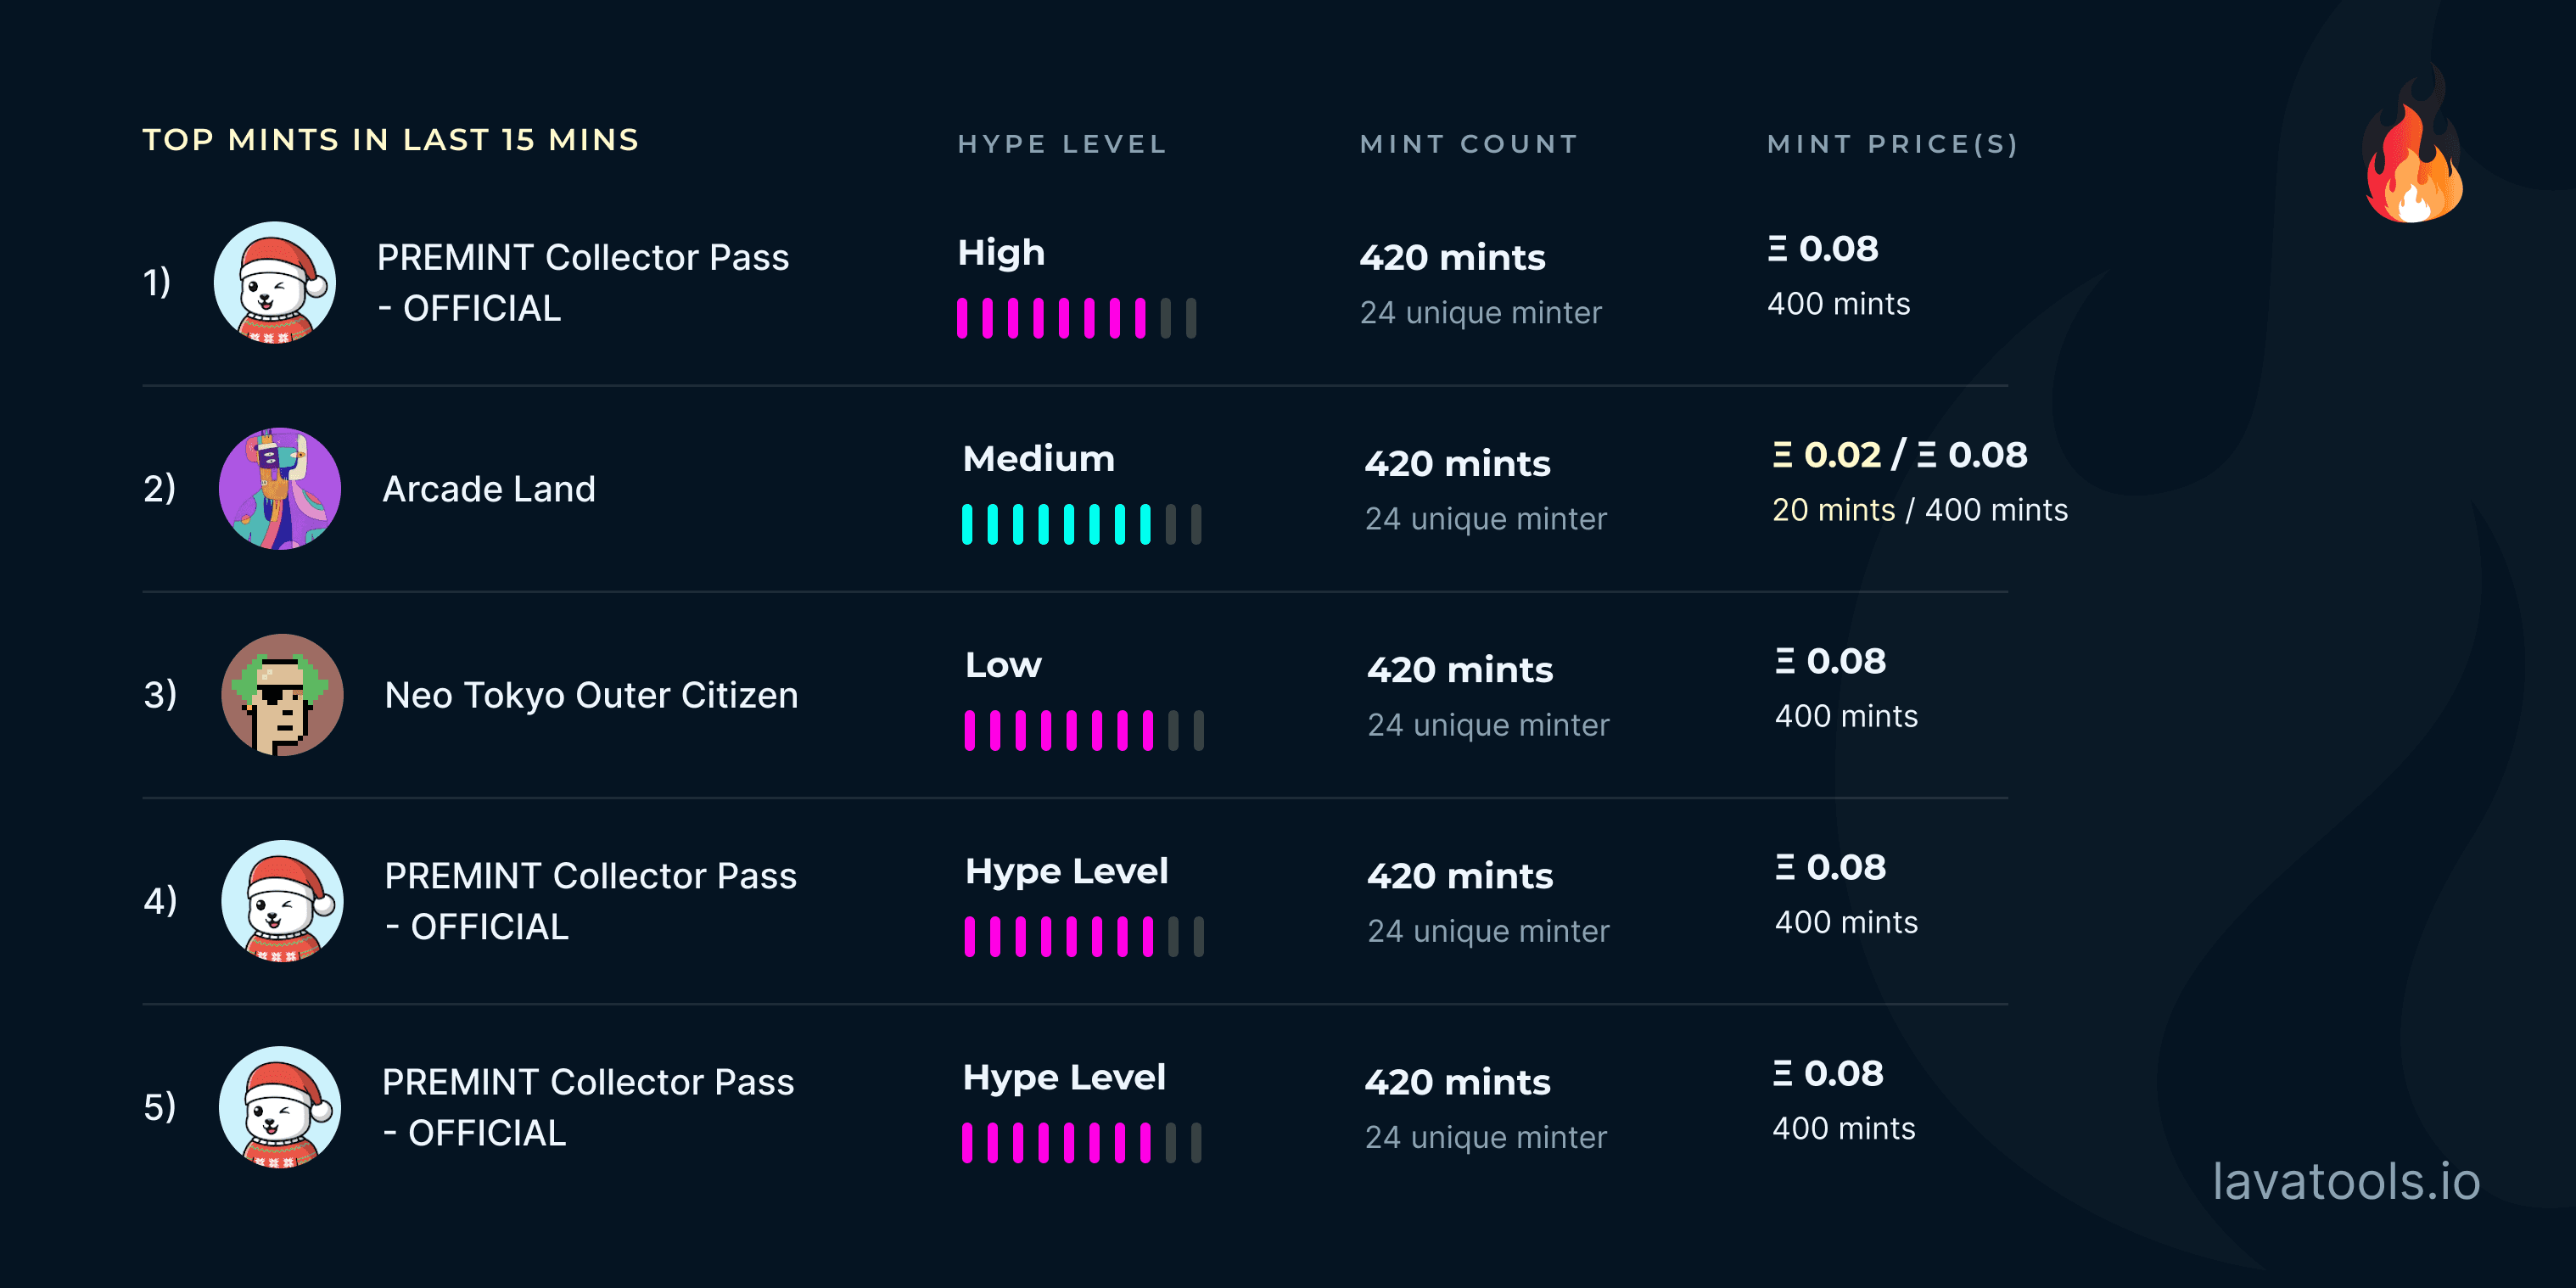The image size is (2576, 1288).
Task: Click Top Mints in Last 15 Mins title
Action: click(x=390, y=140)
